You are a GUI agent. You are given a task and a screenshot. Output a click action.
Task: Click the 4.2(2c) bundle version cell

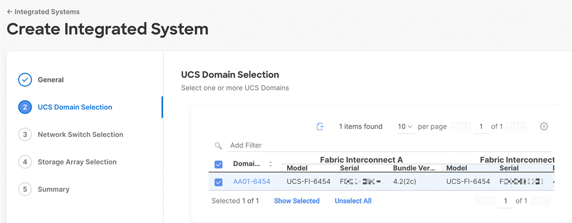pos(405,182)
